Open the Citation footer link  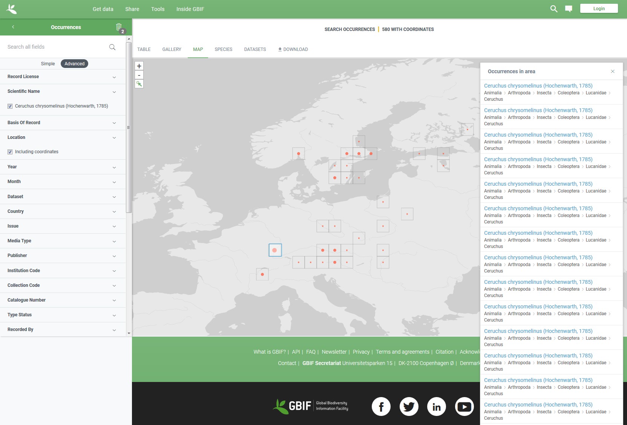tap(445, 352)
